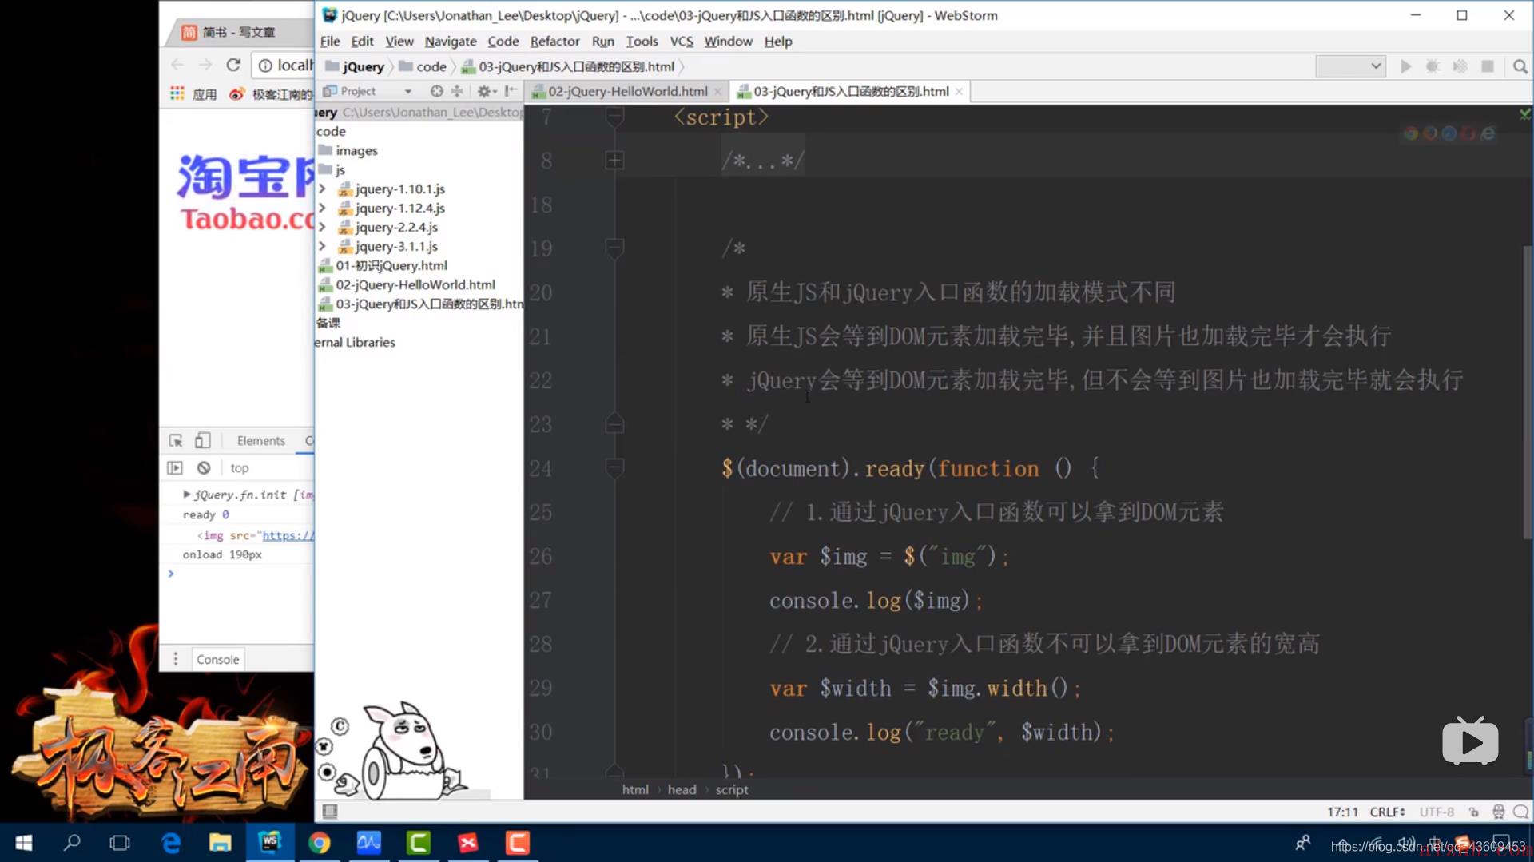Click Windows Start button
This screenshot has height=862, width=1534.
[23, 843]
